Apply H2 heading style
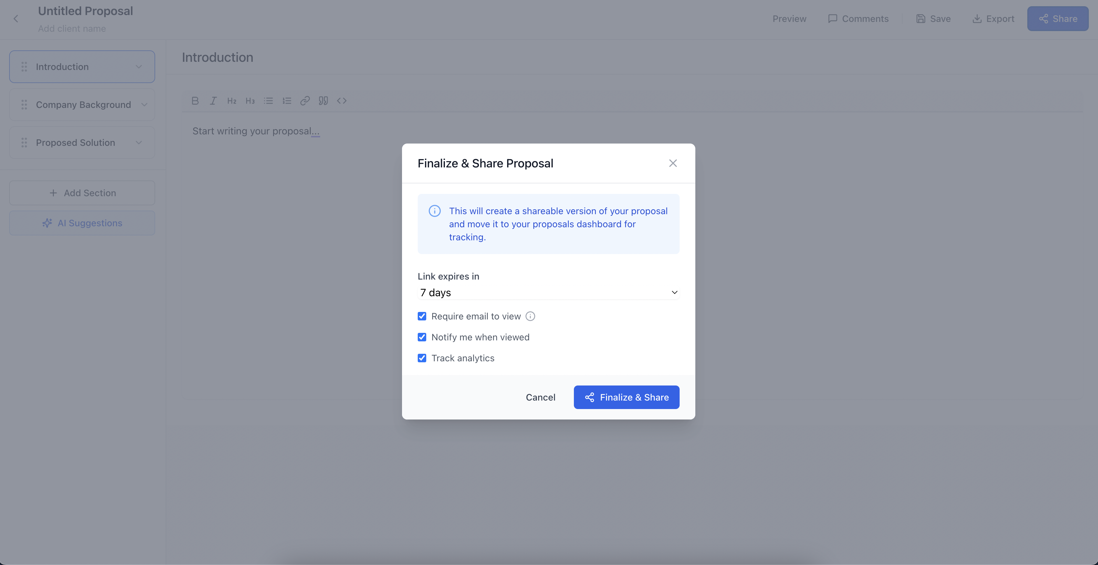The image size is (1098, 565). (231, 101)
